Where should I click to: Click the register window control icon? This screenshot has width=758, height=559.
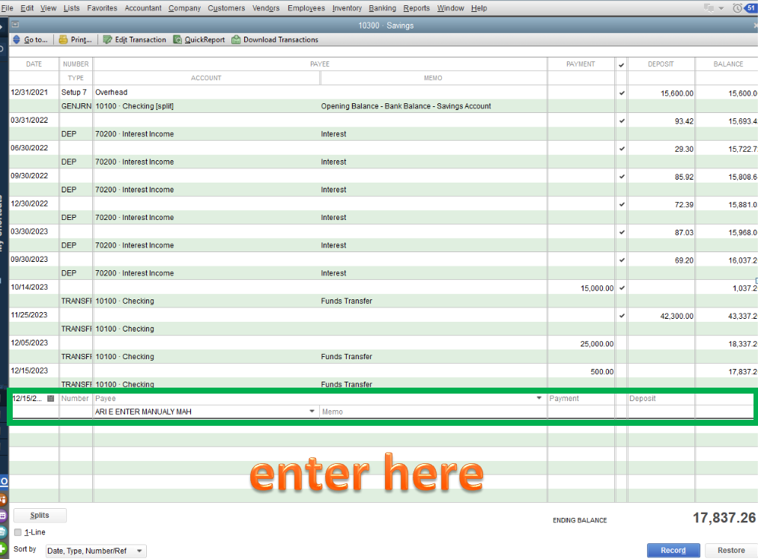coord(16,24)
